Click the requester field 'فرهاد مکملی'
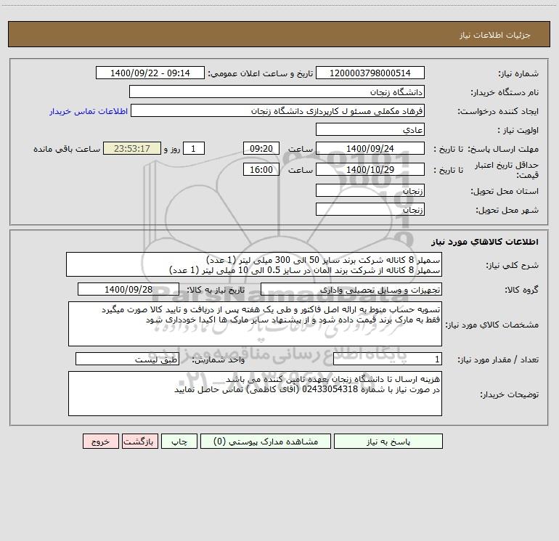559x541 pixels. click(278, 111)
